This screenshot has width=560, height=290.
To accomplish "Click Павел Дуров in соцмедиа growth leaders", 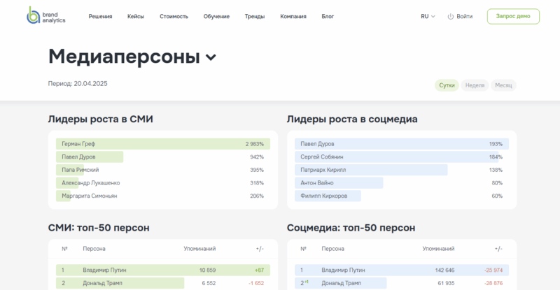I will pos(402,144).
